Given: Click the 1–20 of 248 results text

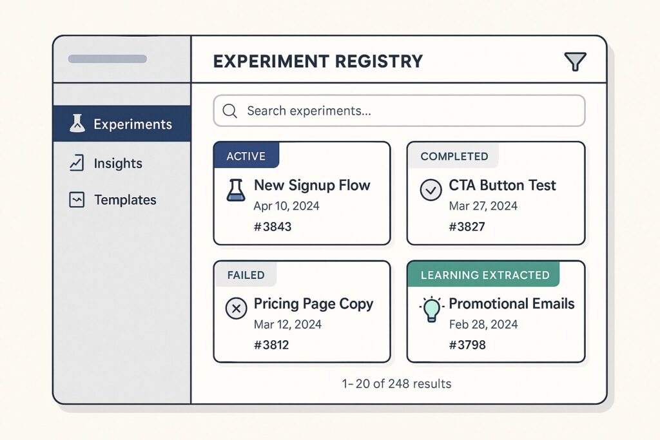Looking at the screenshot, I should (396, 384).
